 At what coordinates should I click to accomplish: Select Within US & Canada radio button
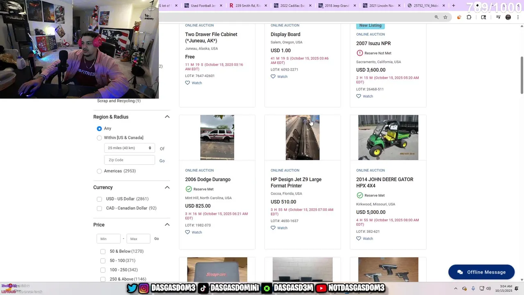[x=99, y=138]
